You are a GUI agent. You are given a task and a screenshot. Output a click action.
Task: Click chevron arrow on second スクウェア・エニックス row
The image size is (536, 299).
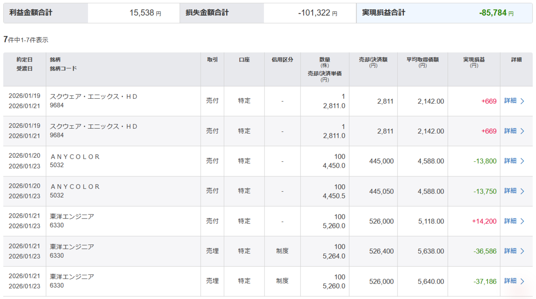[523, 131]
